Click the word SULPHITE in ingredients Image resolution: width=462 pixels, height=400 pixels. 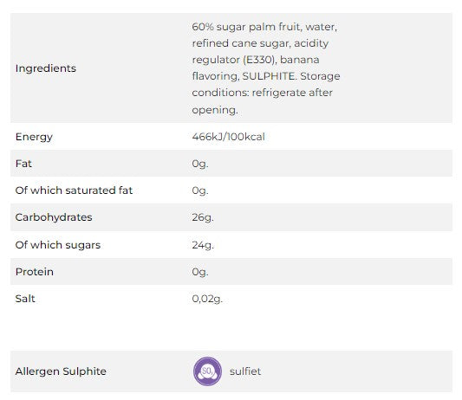pyautogui.click(x=269, y=76)
